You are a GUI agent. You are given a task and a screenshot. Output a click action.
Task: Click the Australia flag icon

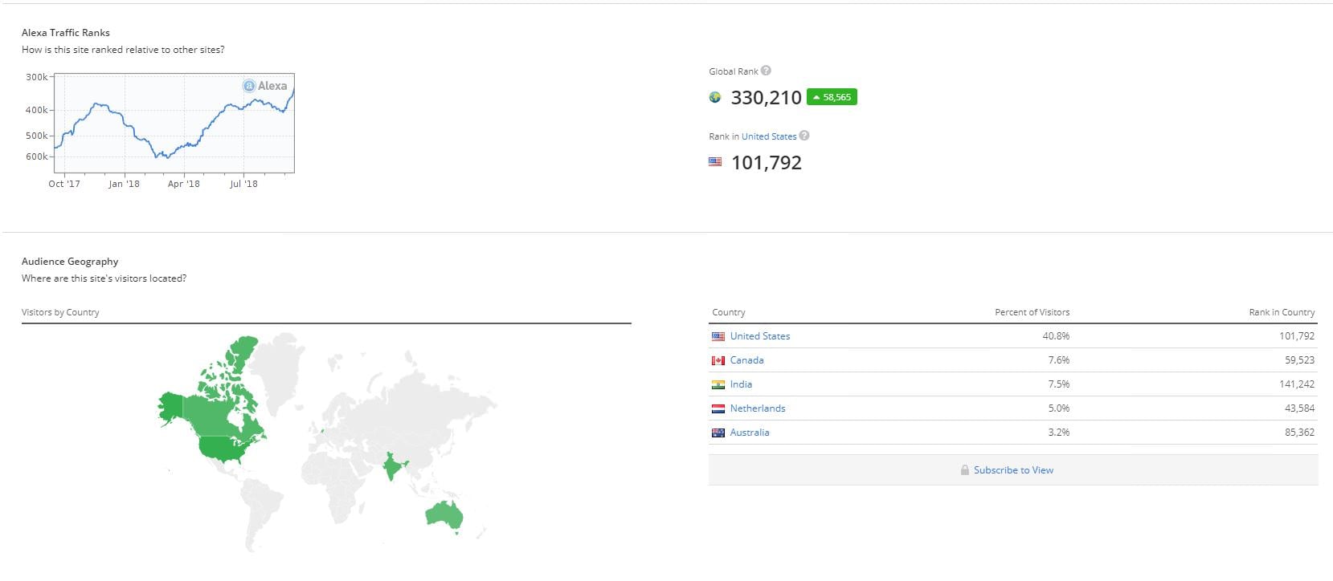(x=718, y=433)
